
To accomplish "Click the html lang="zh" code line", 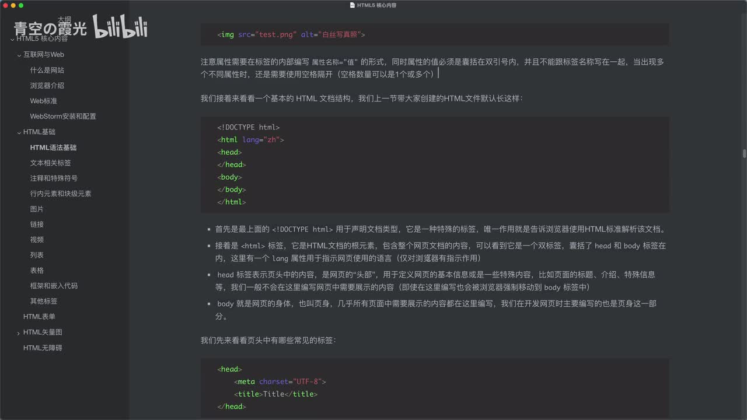I will click(250, 140).
